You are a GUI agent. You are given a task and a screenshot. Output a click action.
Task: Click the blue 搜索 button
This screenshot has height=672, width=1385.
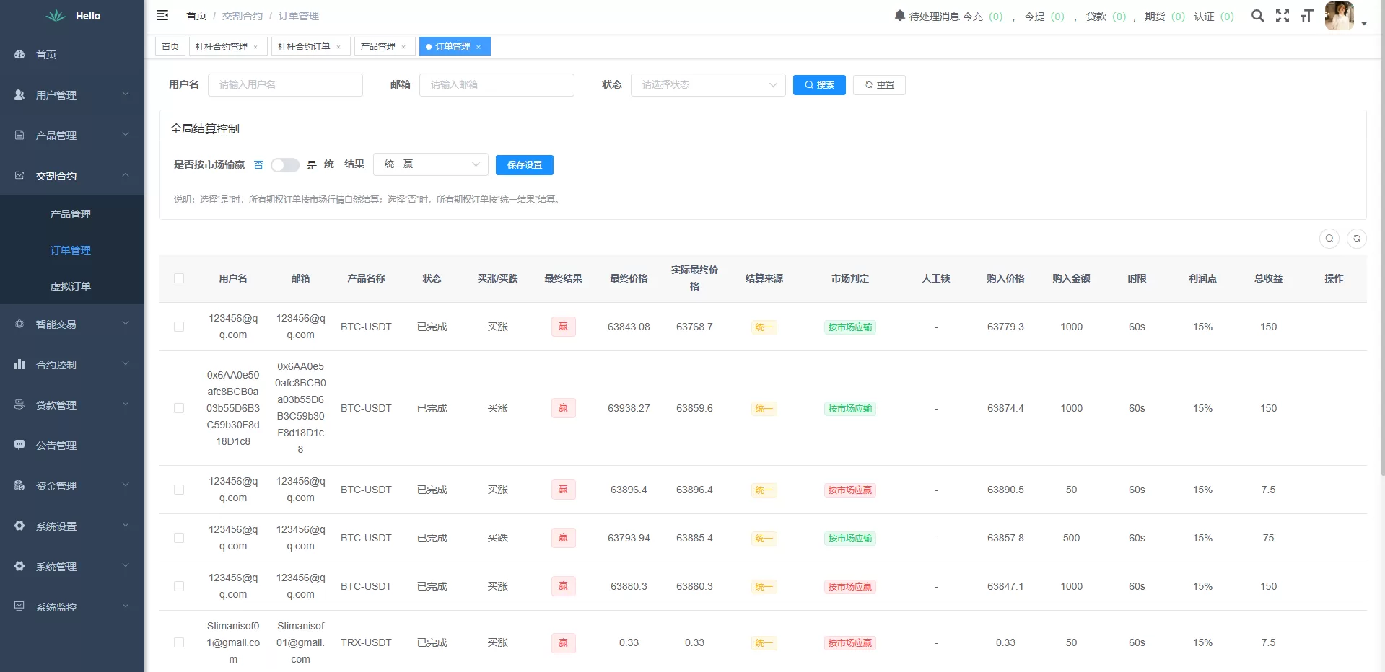point(819,85)
